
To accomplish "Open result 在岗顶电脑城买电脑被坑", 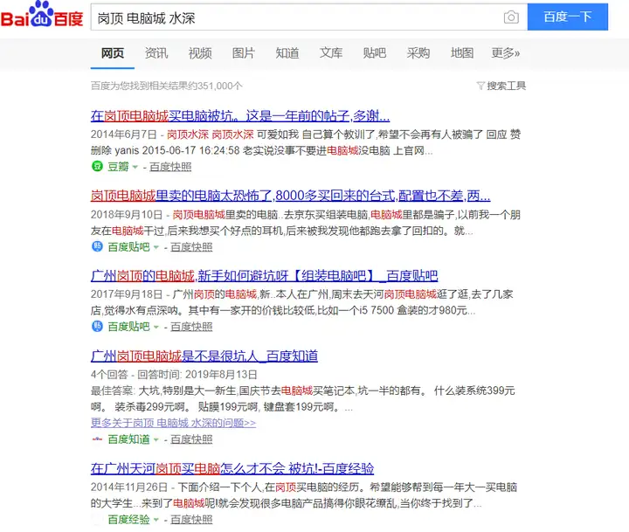I will tap(240, 116).
